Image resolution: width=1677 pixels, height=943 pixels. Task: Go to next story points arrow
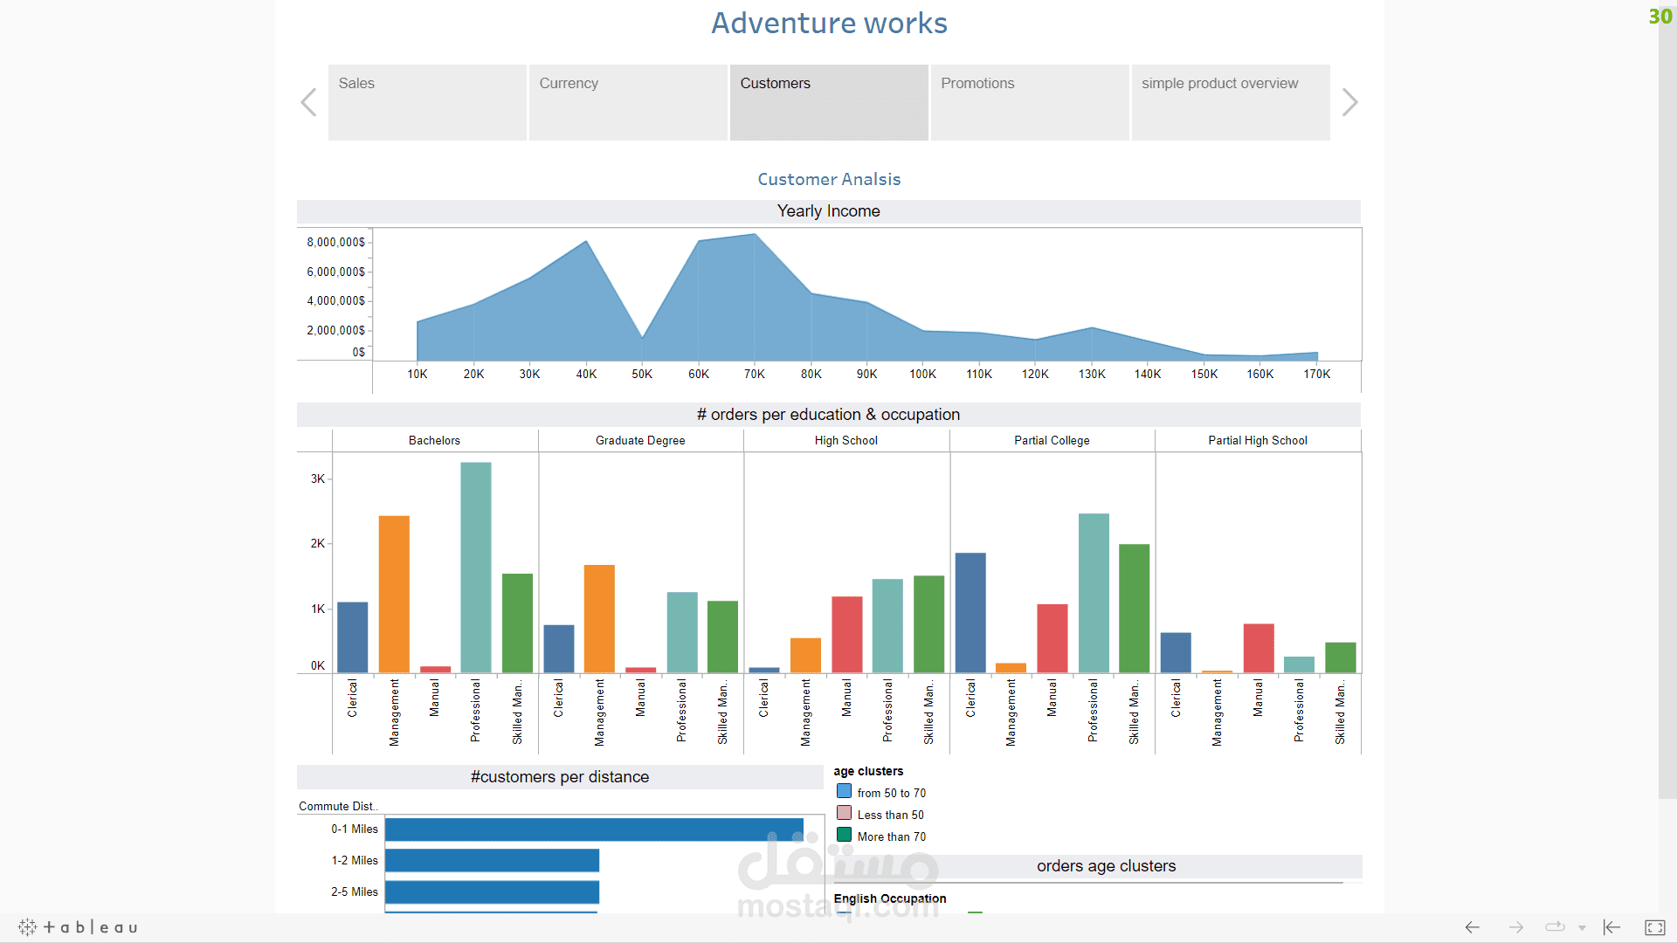(x=1349, y=102)
